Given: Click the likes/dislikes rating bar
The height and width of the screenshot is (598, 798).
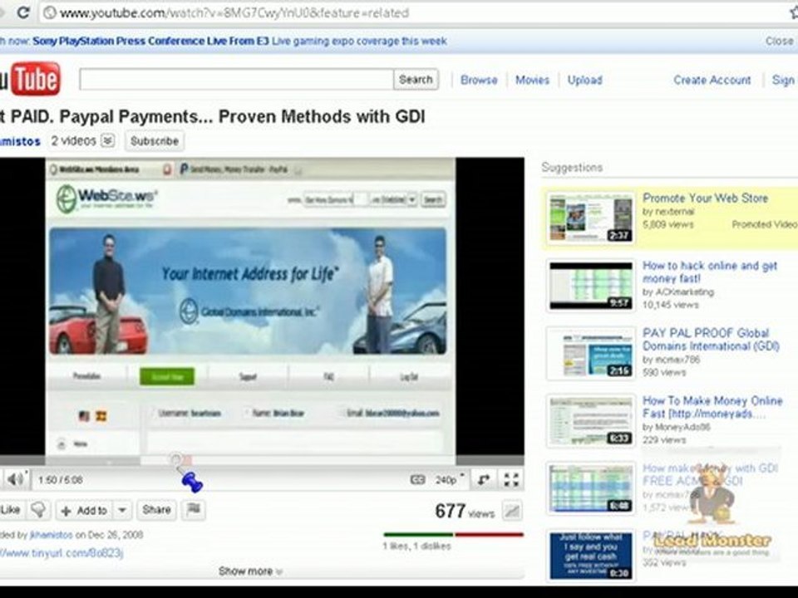Looking at the screenshot, I should [x=454, y=534].
